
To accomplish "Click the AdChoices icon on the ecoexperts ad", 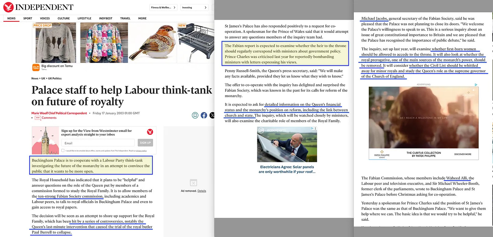I will (x=312, y=129).
